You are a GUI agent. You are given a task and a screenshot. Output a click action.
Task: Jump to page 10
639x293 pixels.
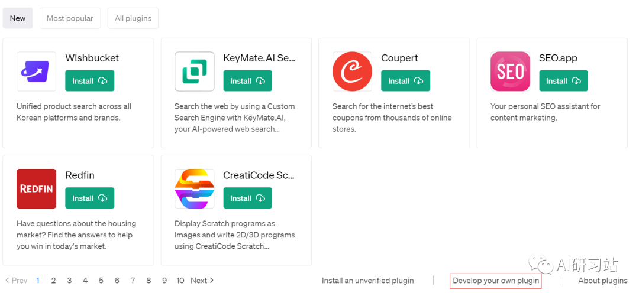coord(180,281)
